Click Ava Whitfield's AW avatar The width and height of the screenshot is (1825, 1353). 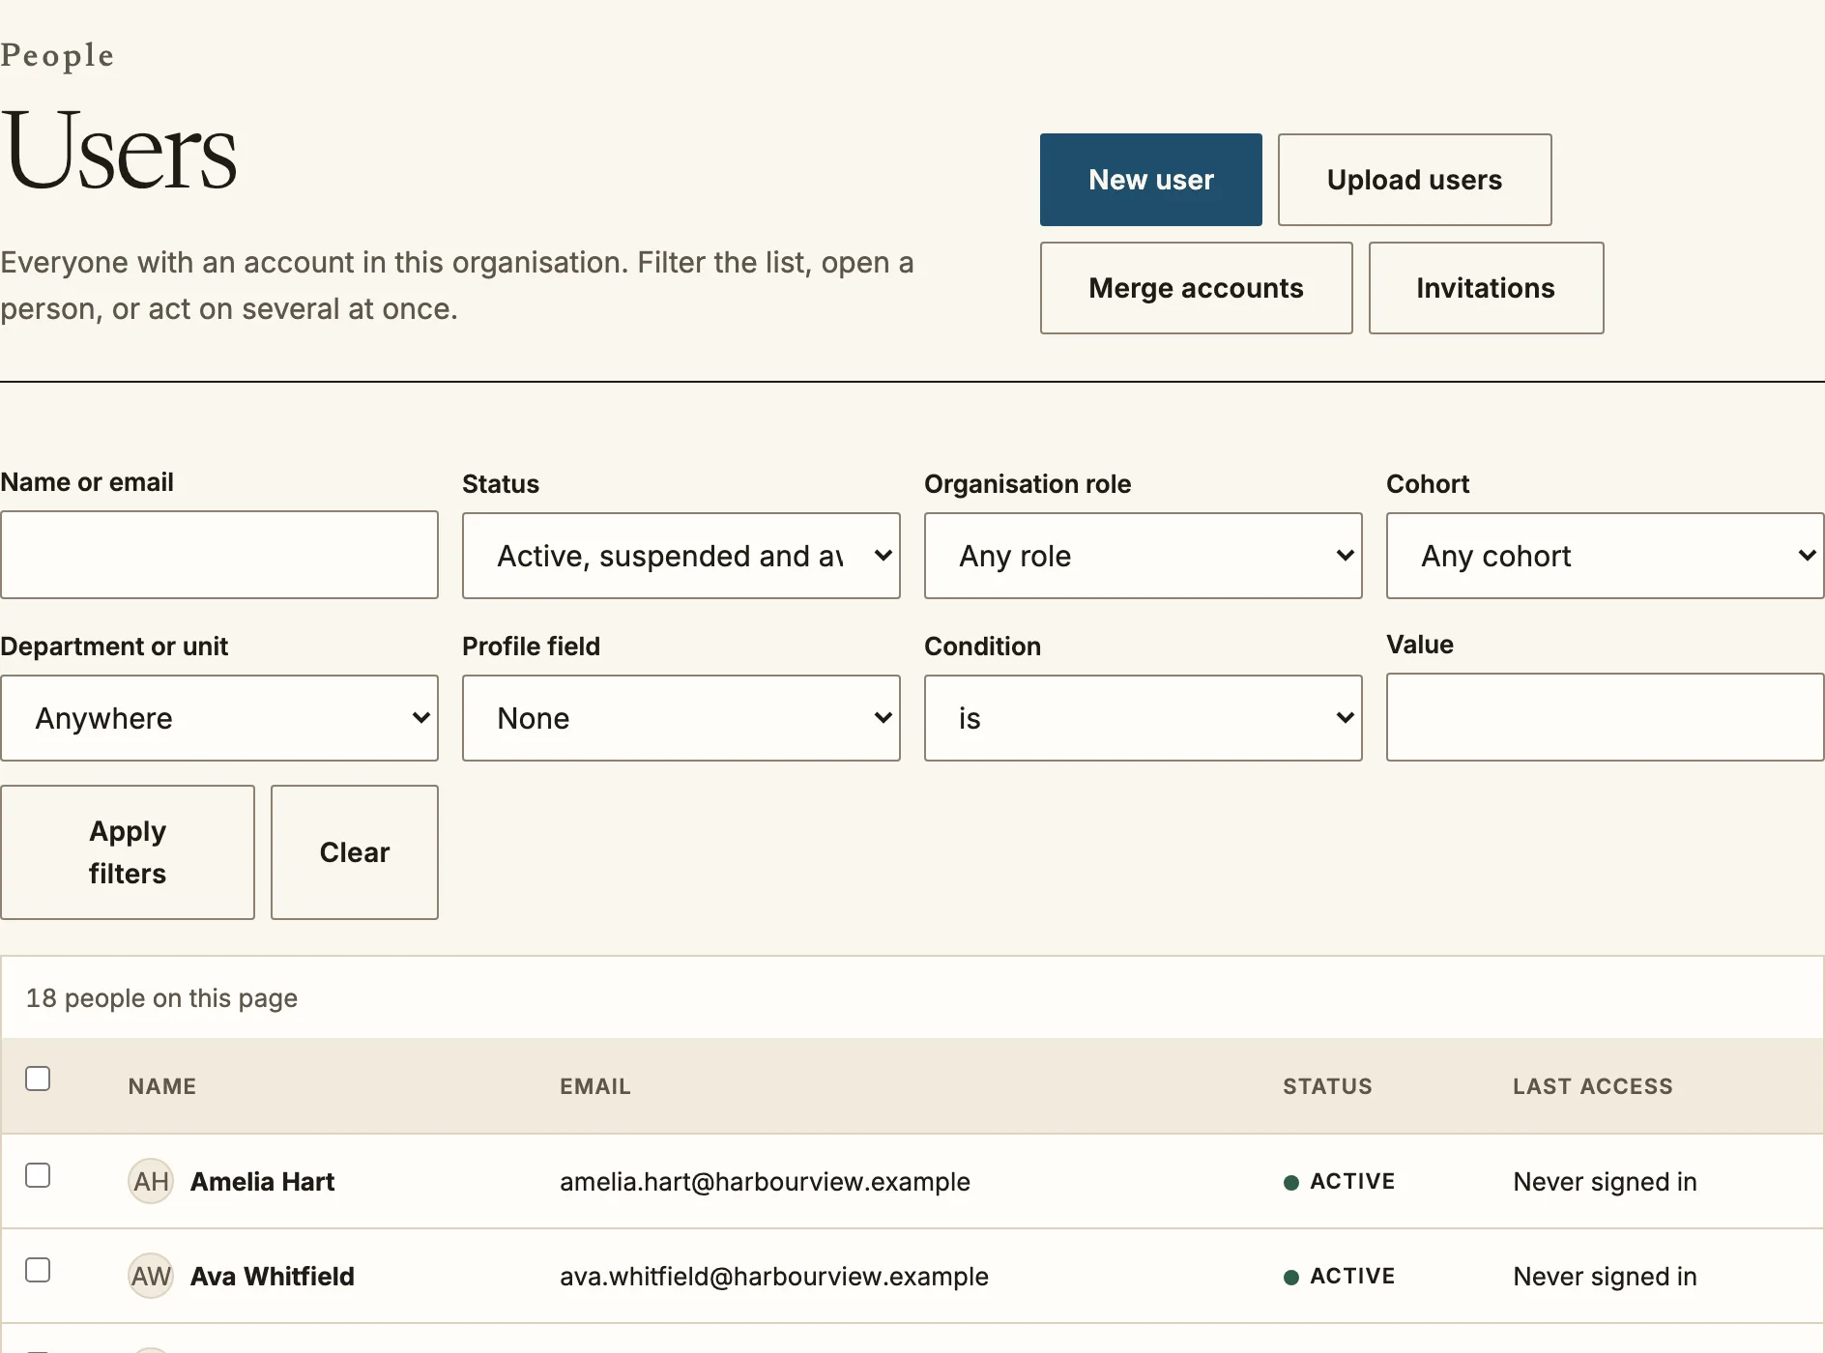pyautogui.click(x=151, y=1276)
